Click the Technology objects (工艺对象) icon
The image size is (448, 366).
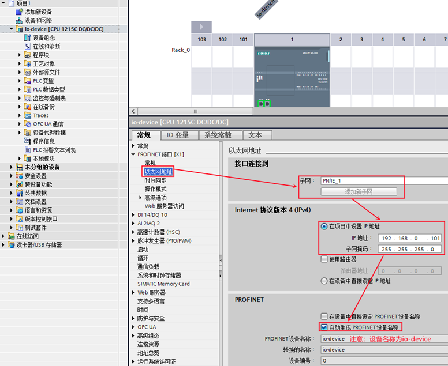28,63
